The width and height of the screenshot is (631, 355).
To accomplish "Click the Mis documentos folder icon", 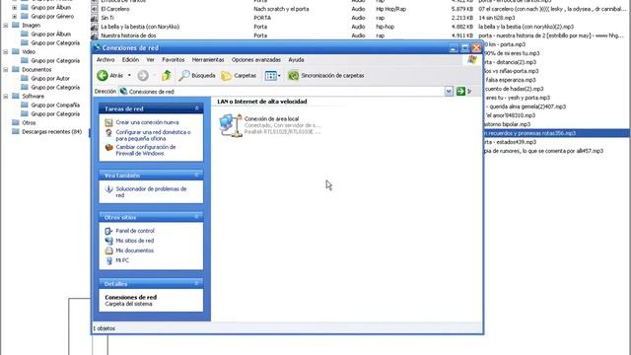I will coord(108,250).
